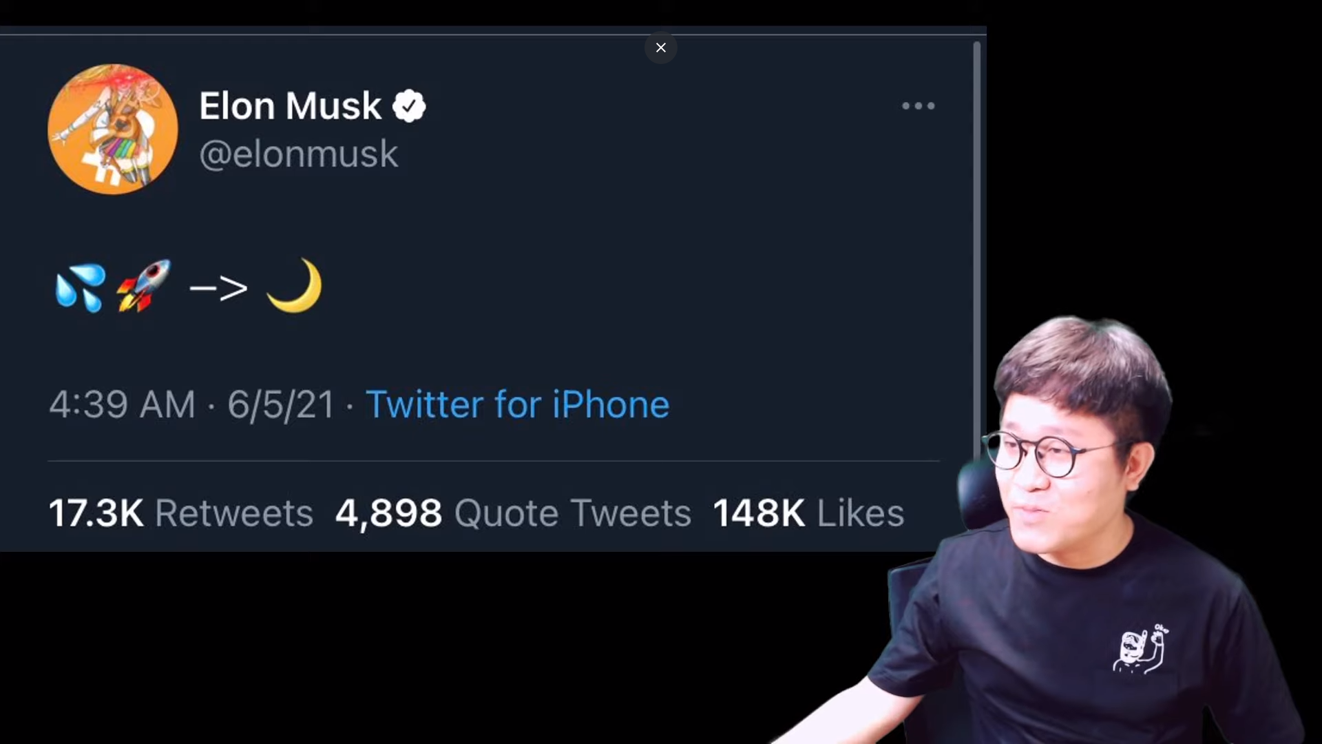Open the three-dot more options menu
The height and width of the screenshot is (744, 1322).
coord(918,106)
